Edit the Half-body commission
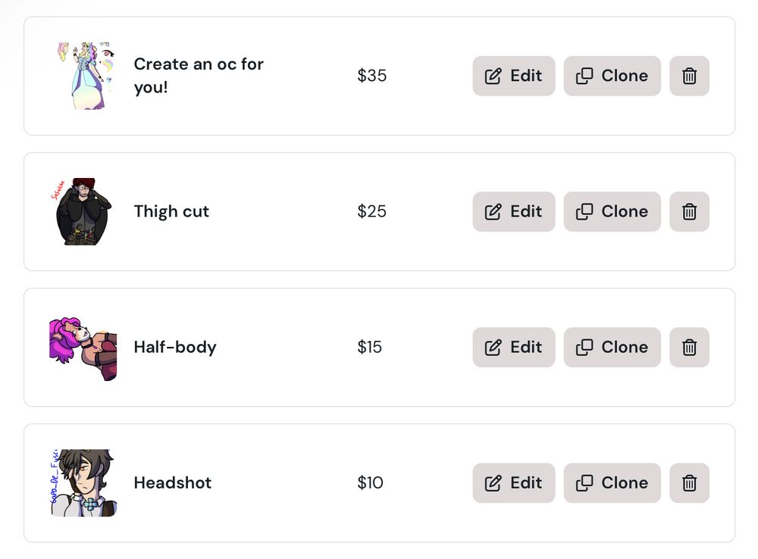 513,347
